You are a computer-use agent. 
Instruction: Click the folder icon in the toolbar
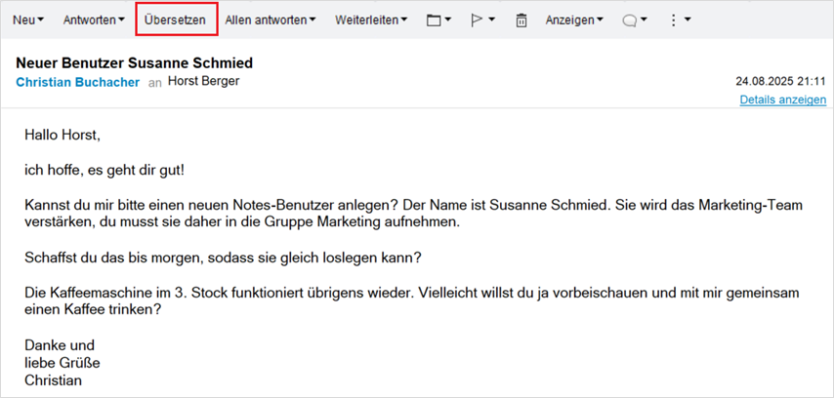click(x=434, y=20)
